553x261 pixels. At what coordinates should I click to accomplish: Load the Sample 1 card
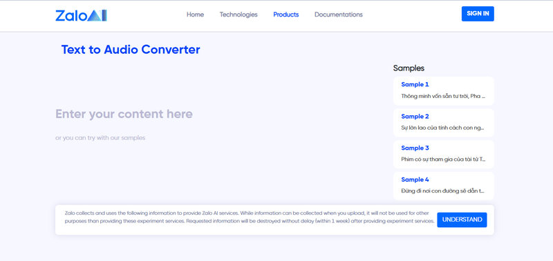pos(443,91)
